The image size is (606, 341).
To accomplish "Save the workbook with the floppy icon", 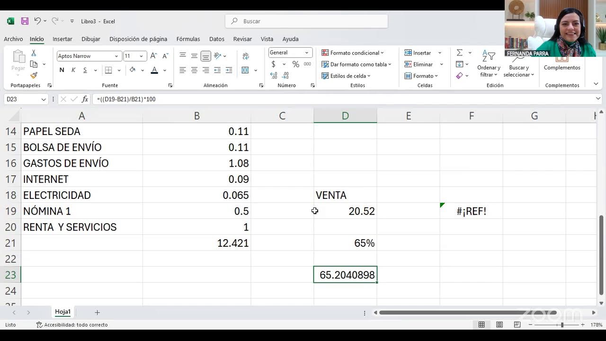I will click(x=25, y=21).
